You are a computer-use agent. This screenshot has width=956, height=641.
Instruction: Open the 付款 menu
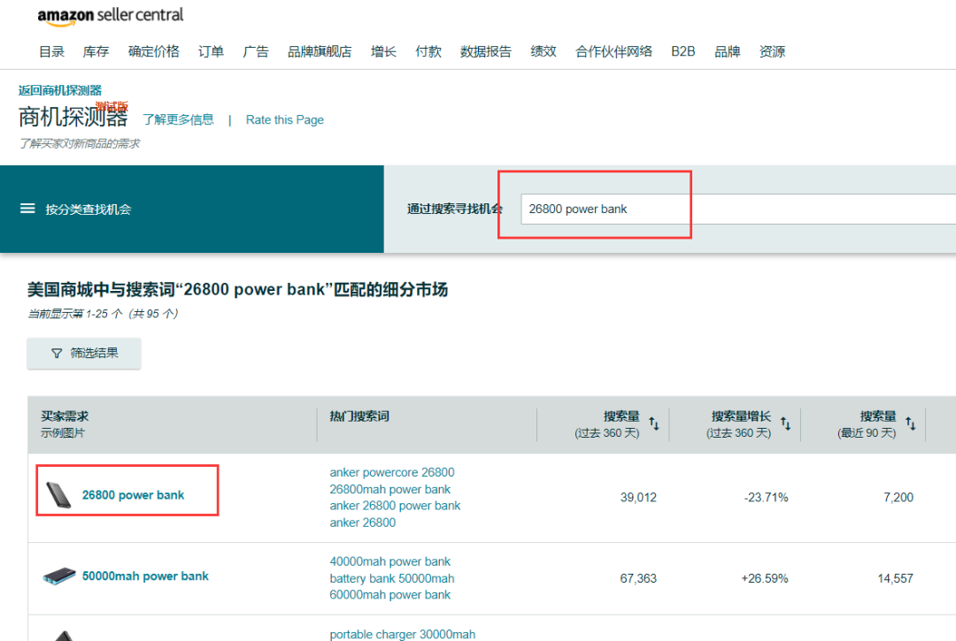click(428, 52)
